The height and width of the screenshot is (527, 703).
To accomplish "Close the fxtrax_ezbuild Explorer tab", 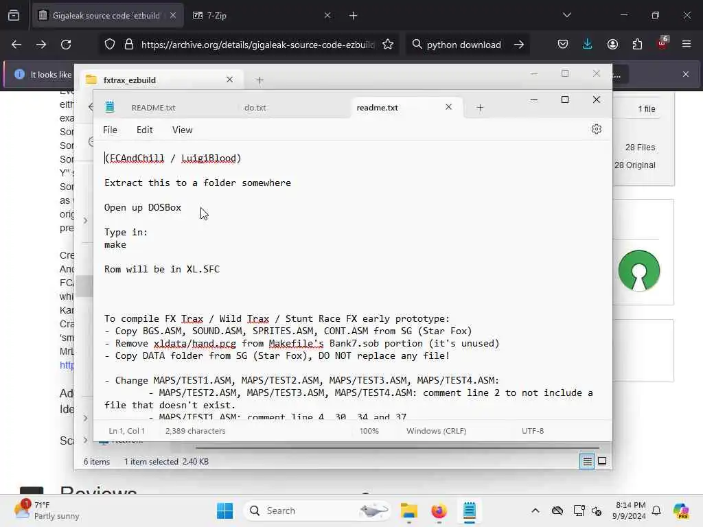I will click(229, 80).
